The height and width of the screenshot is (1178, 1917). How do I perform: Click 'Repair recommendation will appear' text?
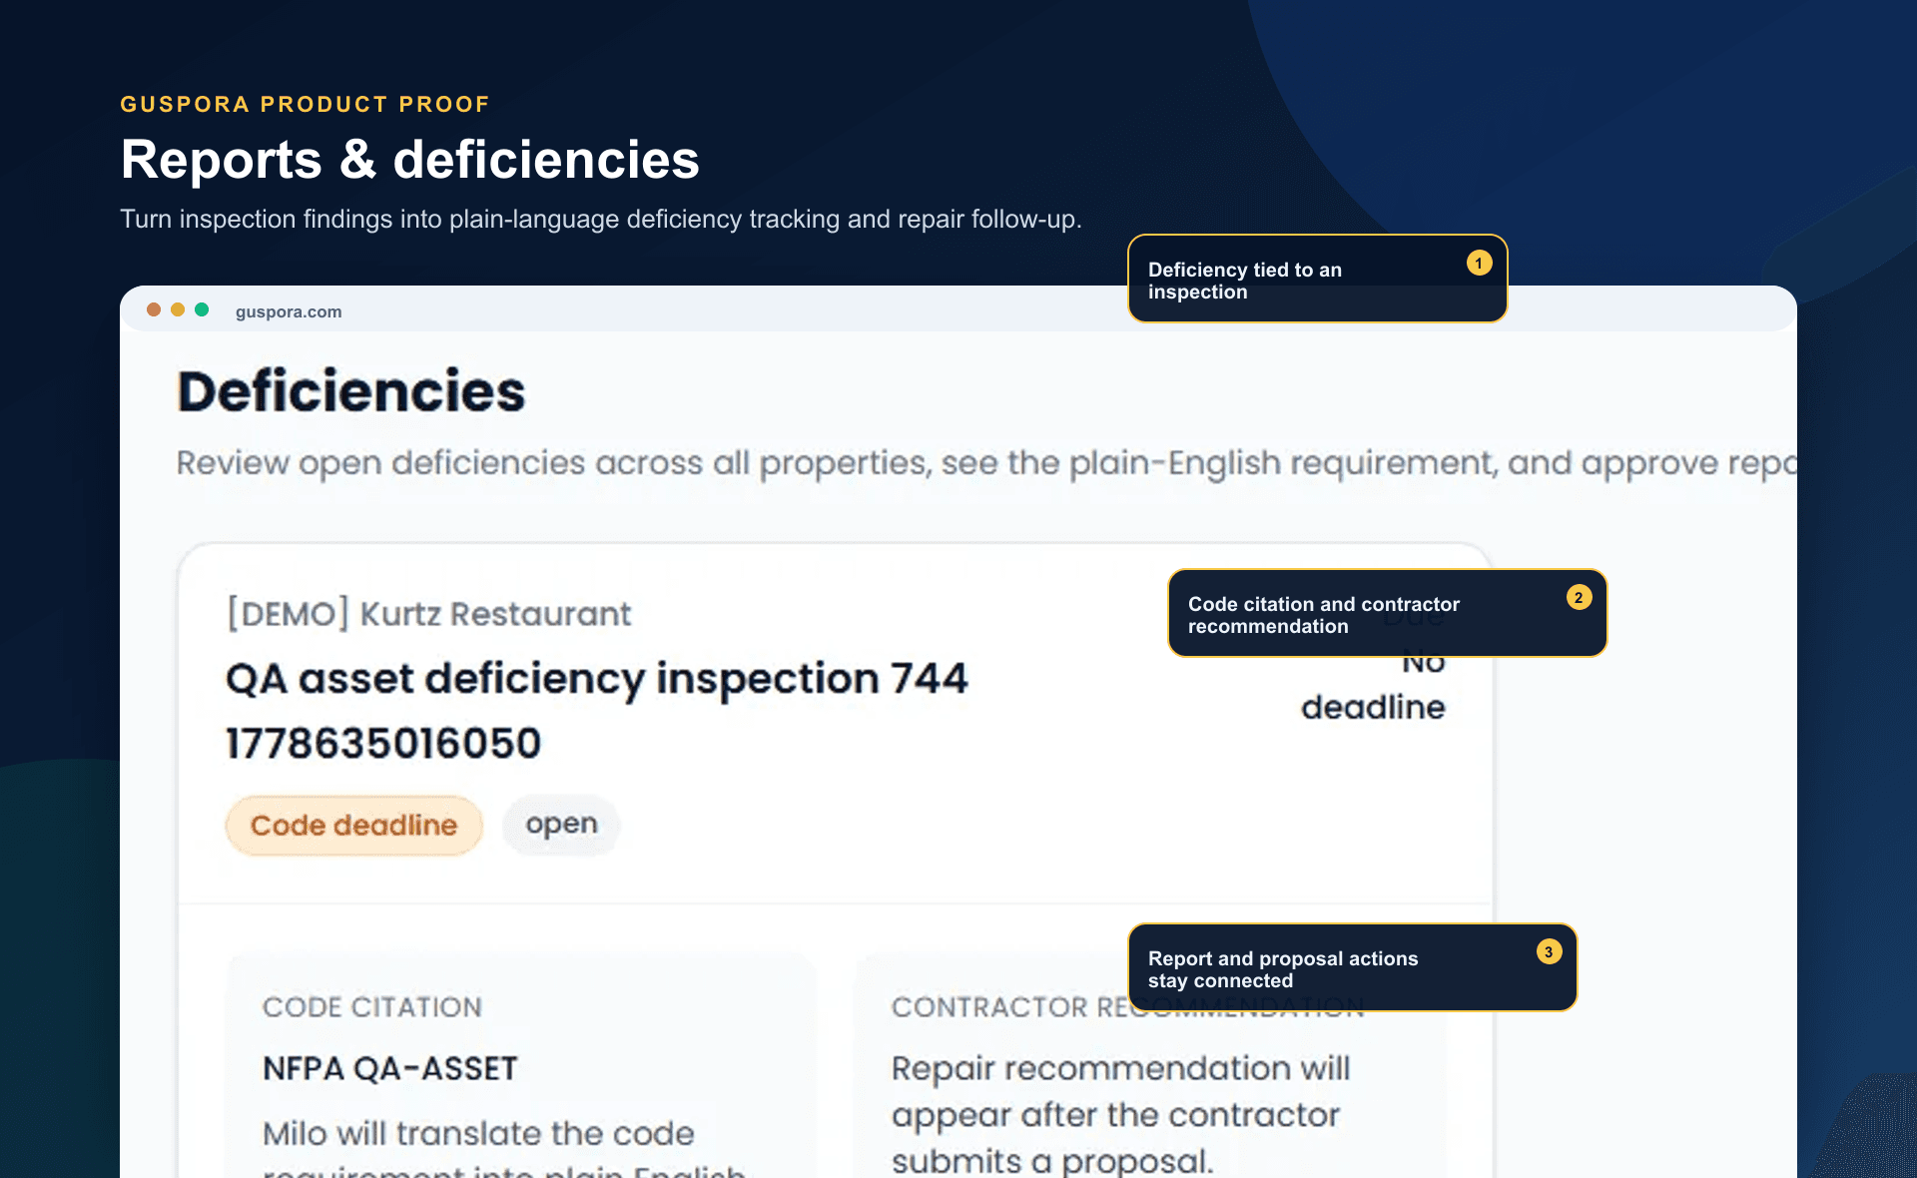[1120, 1114]
